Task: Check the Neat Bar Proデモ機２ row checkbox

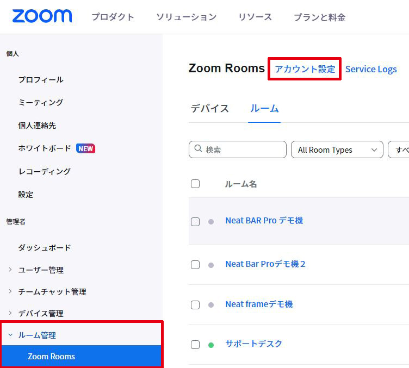Action: click(195, 265)
